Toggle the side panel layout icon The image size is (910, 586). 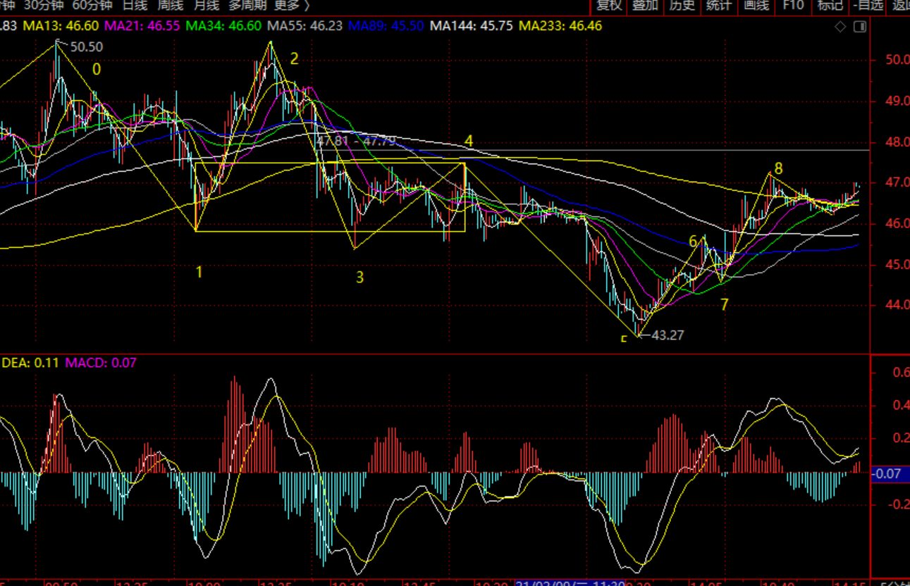point(859,27)
